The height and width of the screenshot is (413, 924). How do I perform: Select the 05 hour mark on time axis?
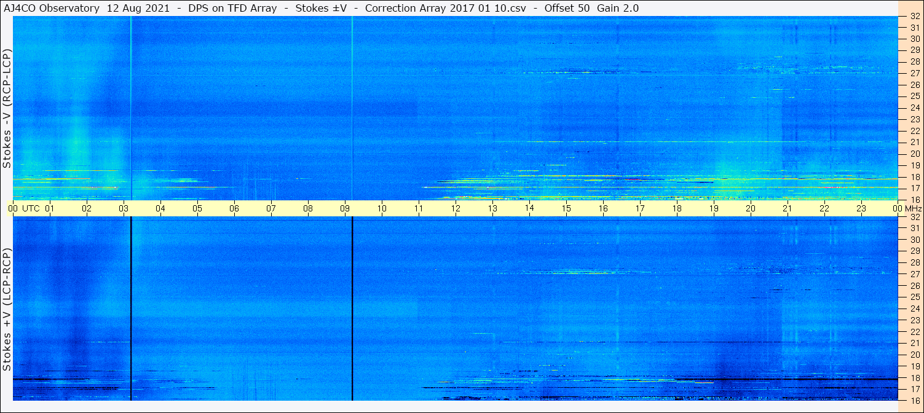pos(197,208)
